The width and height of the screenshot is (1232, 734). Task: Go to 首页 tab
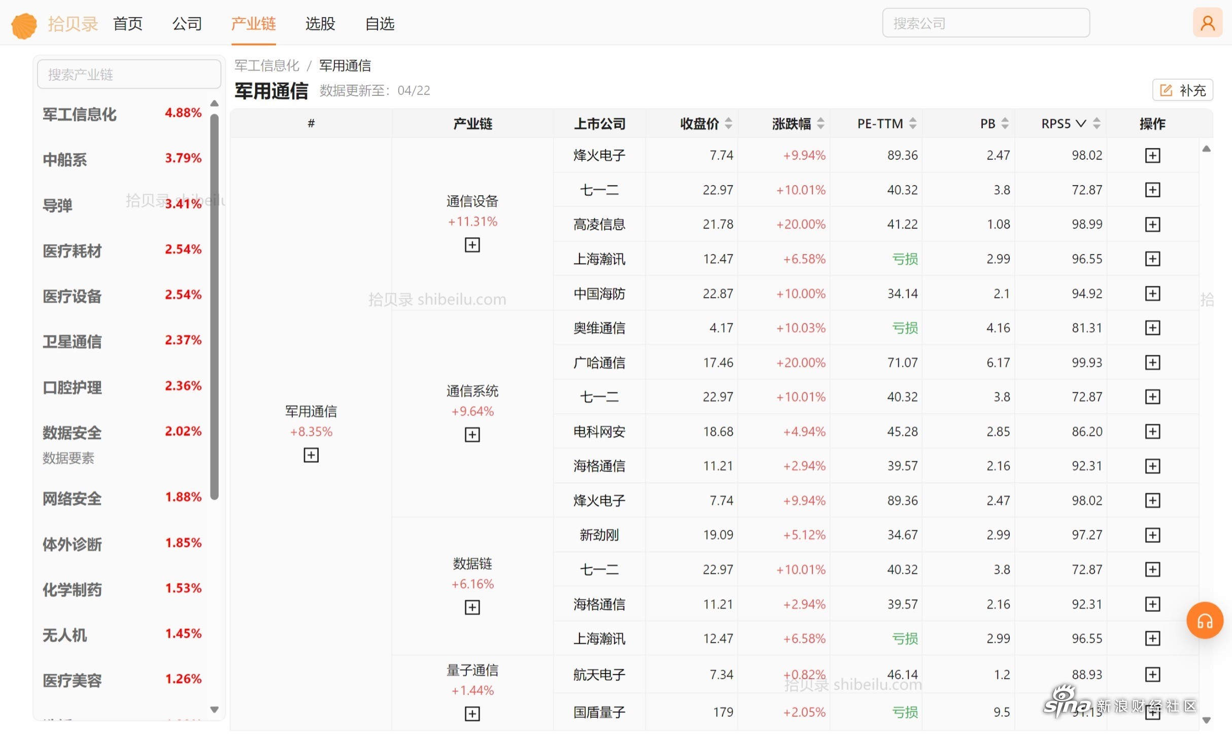coord(128,23)
